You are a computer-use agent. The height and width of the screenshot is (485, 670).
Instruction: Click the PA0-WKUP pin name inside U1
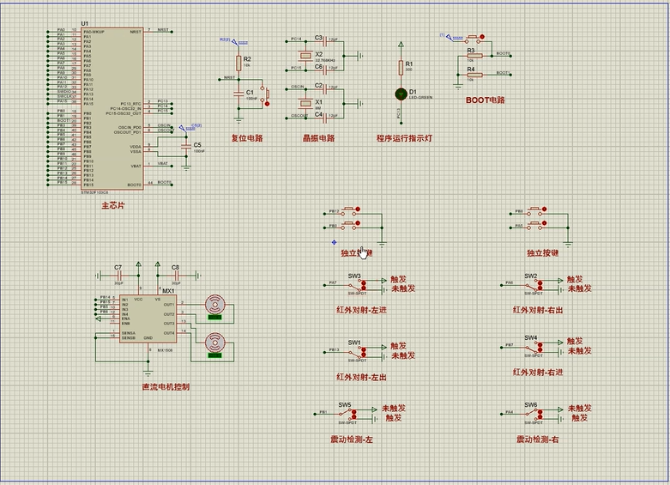(94, 32)
